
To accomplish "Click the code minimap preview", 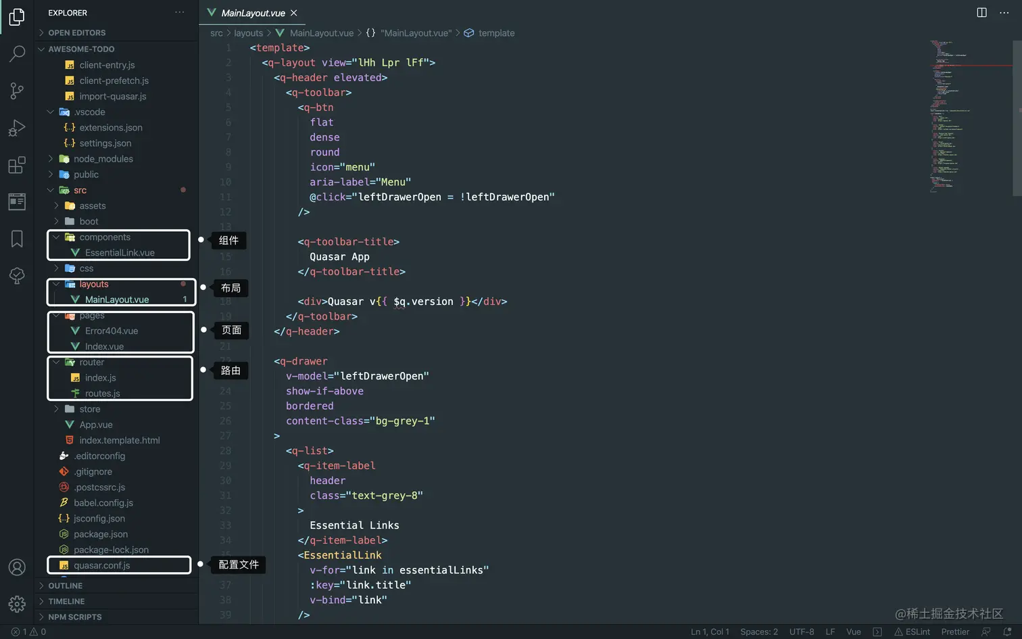I will point(970,116).
